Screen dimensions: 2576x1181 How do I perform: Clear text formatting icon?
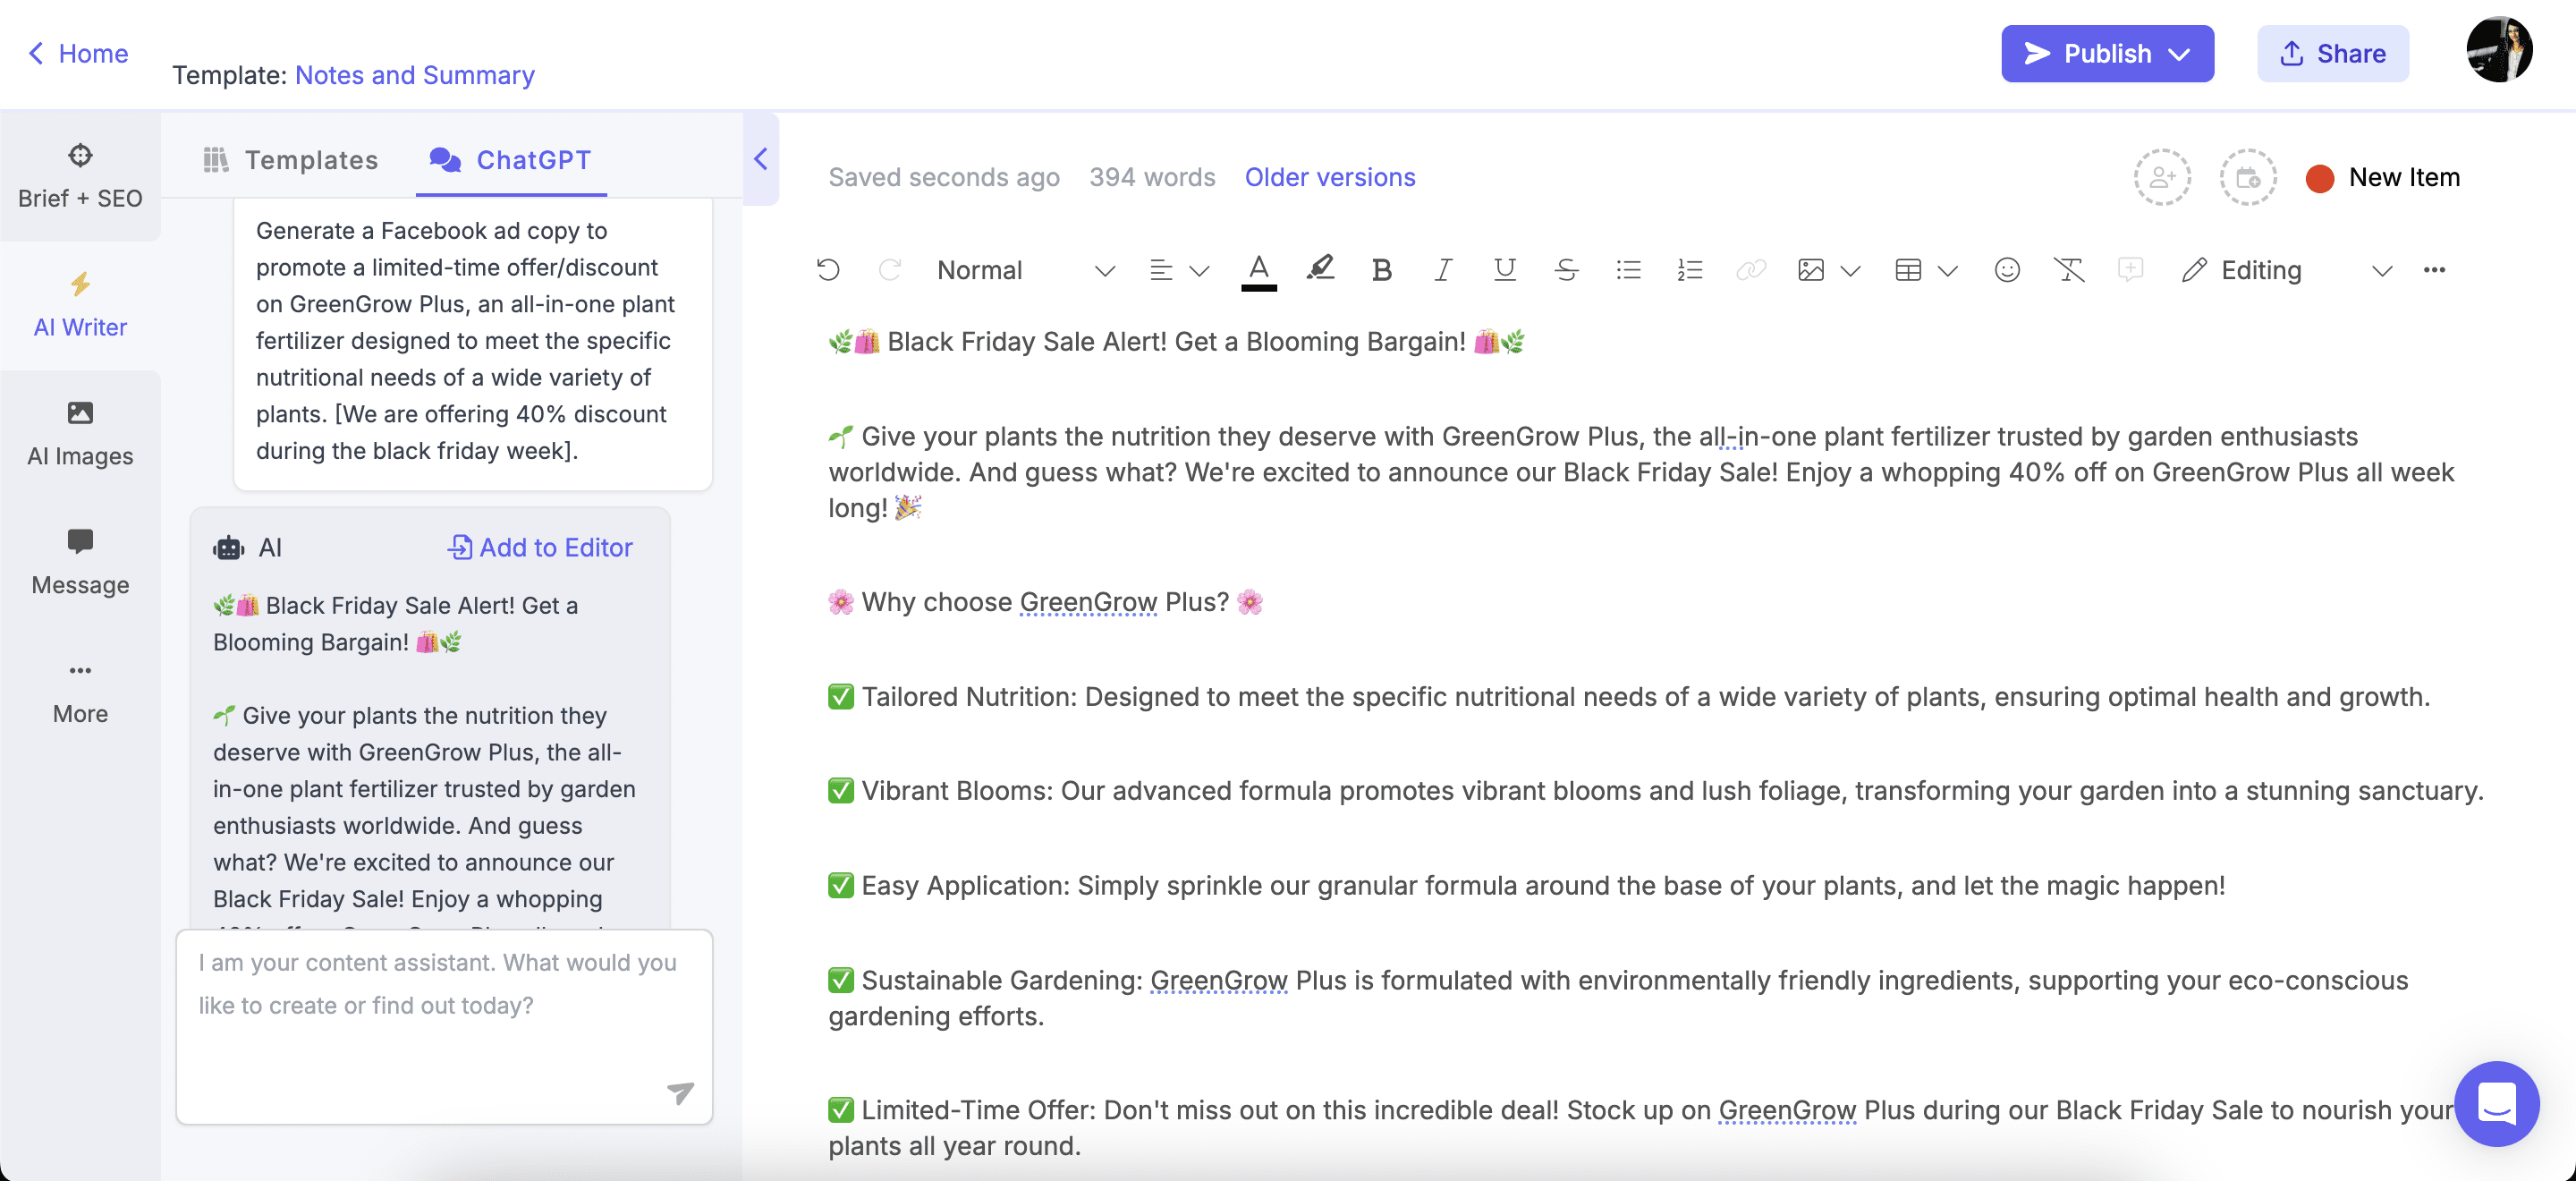click(2069, 270)
